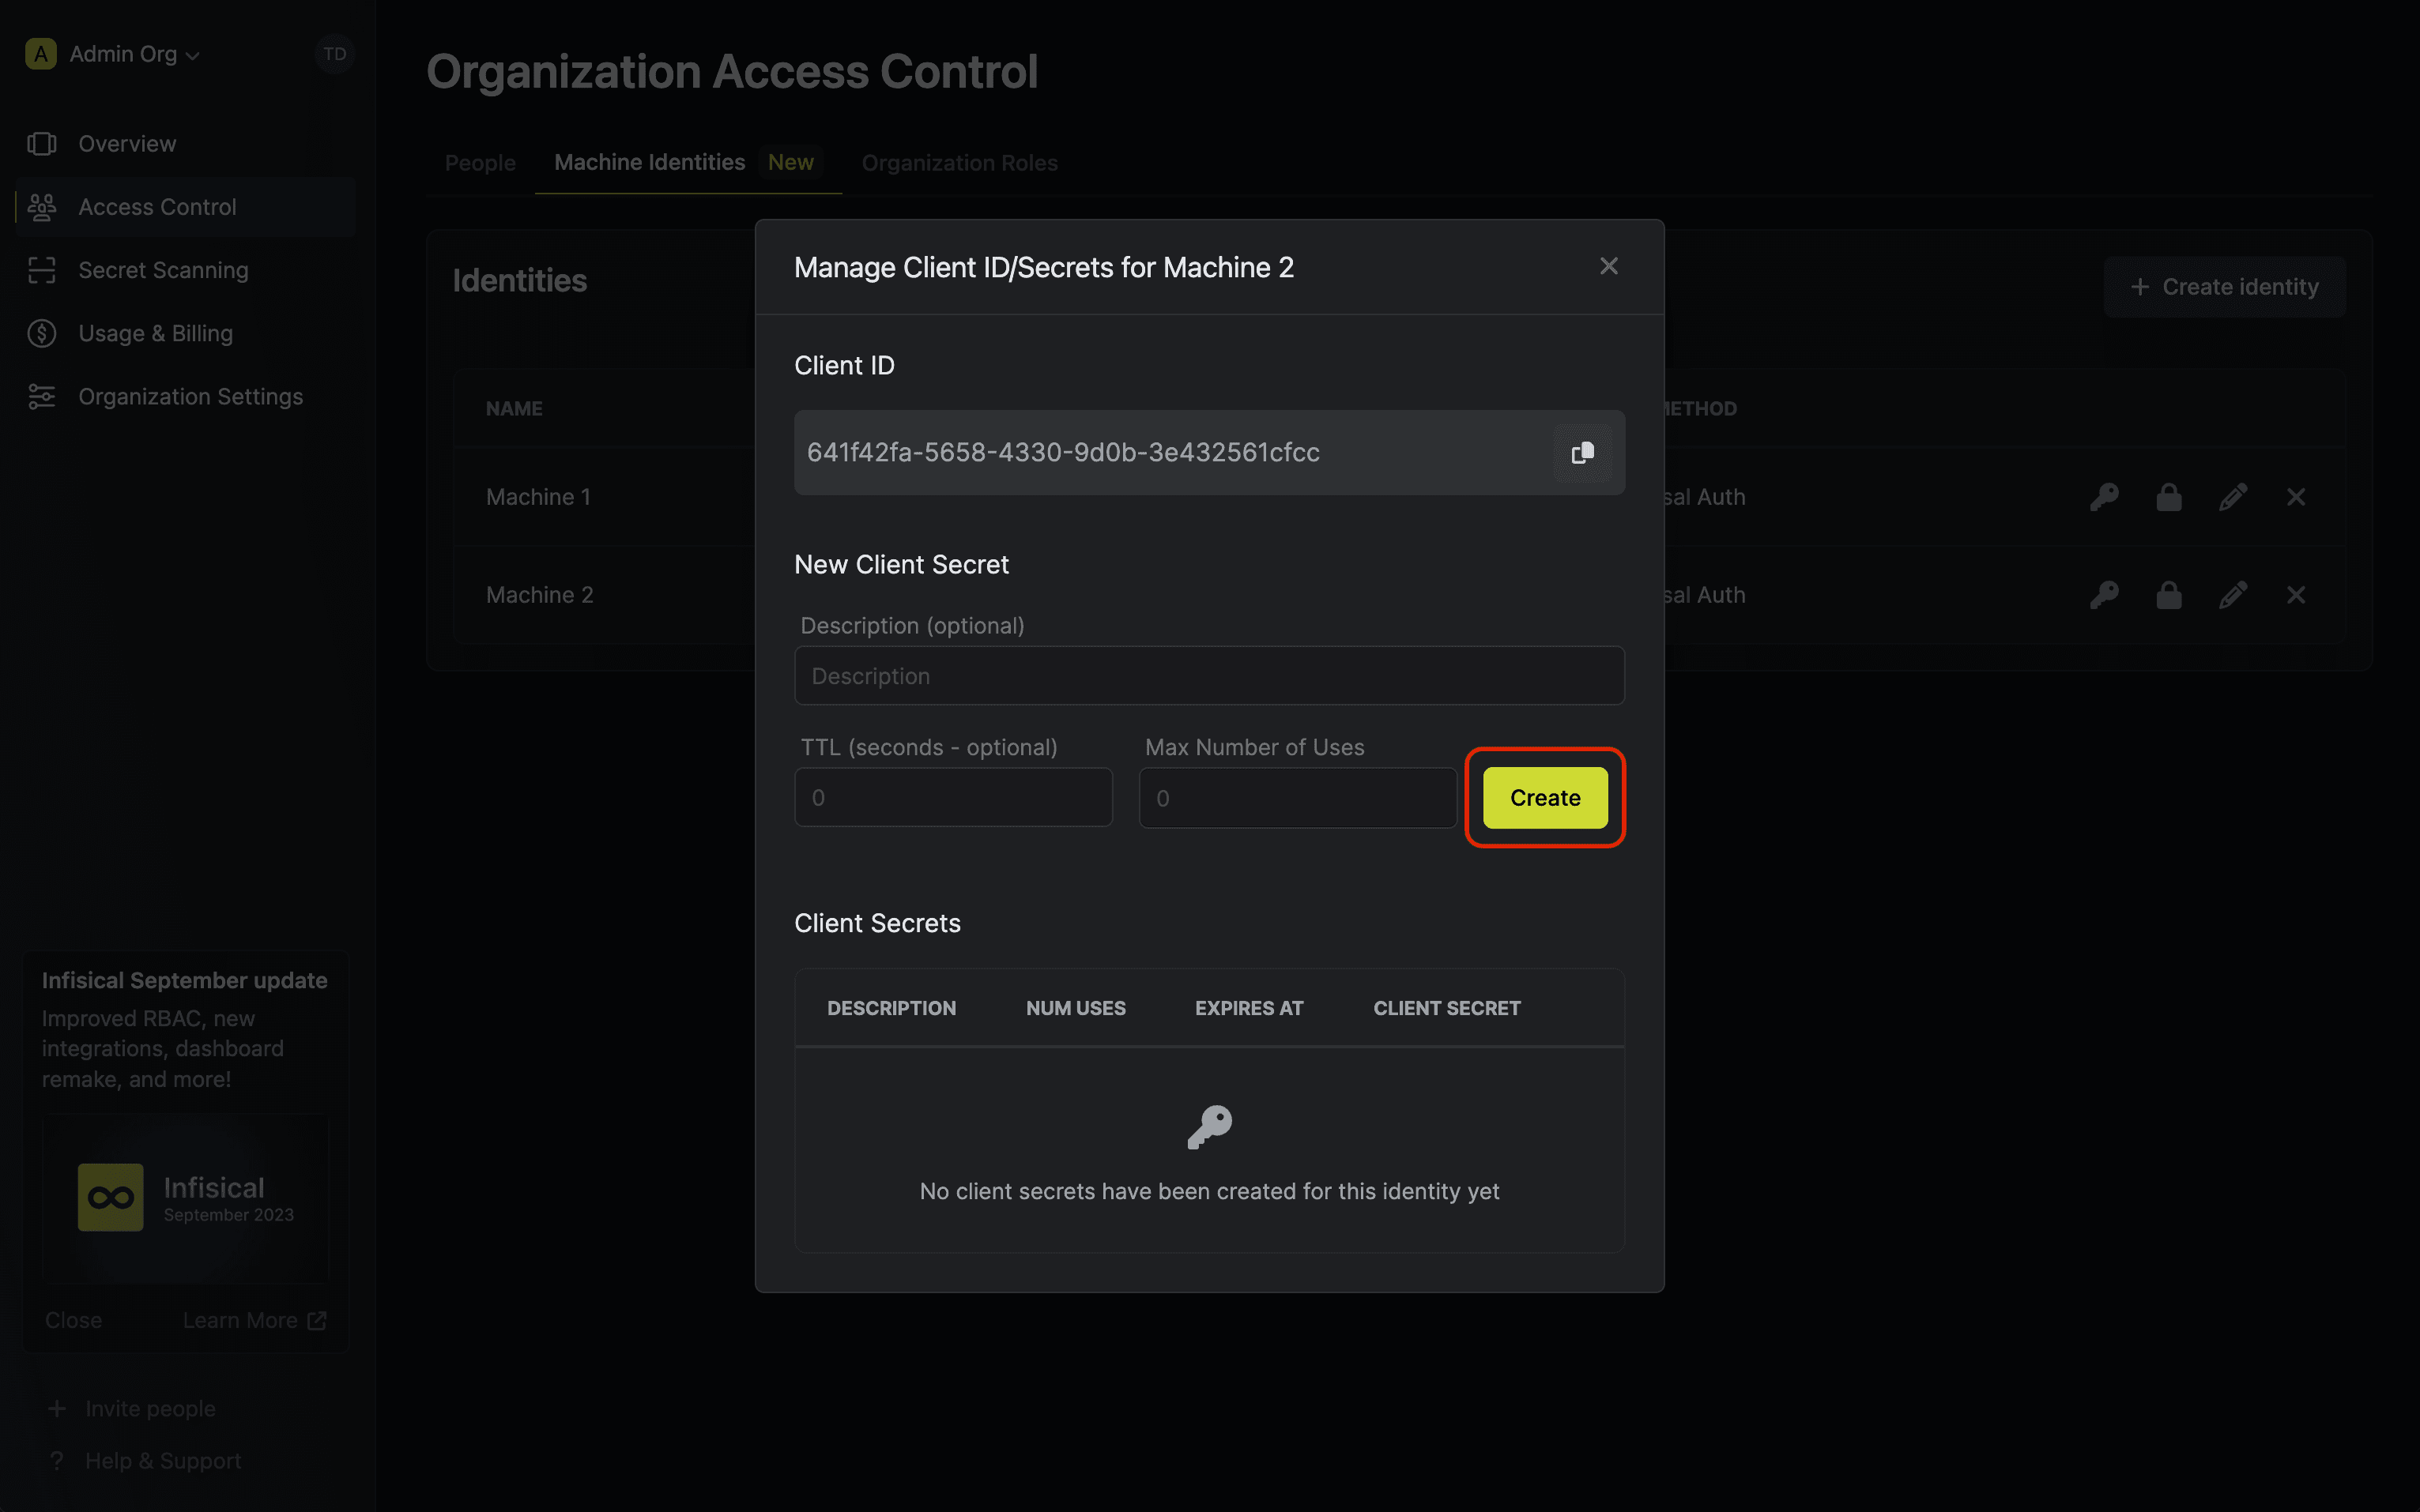This screenshot has height=1512, width=2420.
Task: Click the edit pencil icon for Machine 2
Action: [x=2232, y=596]
